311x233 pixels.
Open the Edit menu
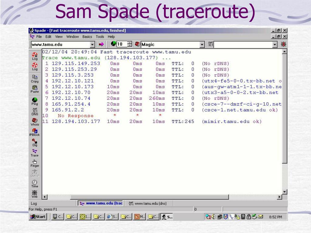point(48,37)
